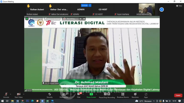Stop recording from top indicator
This screenshot has width=184, height=103.
84,19
